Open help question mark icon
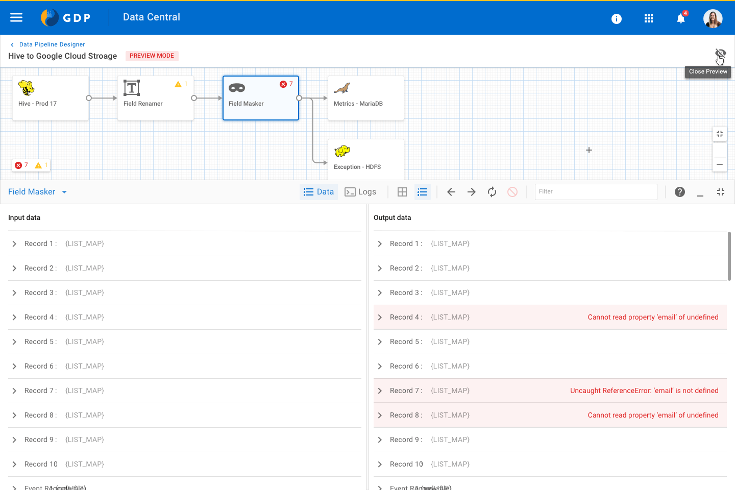This screenshot has height=490, width=735. 680,192
